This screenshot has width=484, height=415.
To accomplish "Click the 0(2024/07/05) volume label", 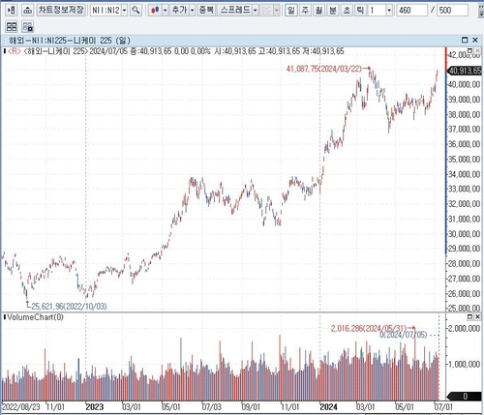I will tap(404, 335).
